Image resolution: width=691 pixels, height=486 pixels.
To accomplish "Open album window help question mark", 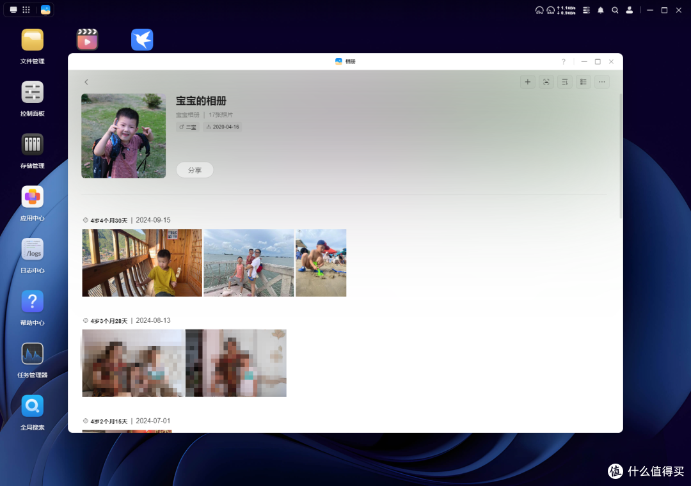I will (563, 61).
